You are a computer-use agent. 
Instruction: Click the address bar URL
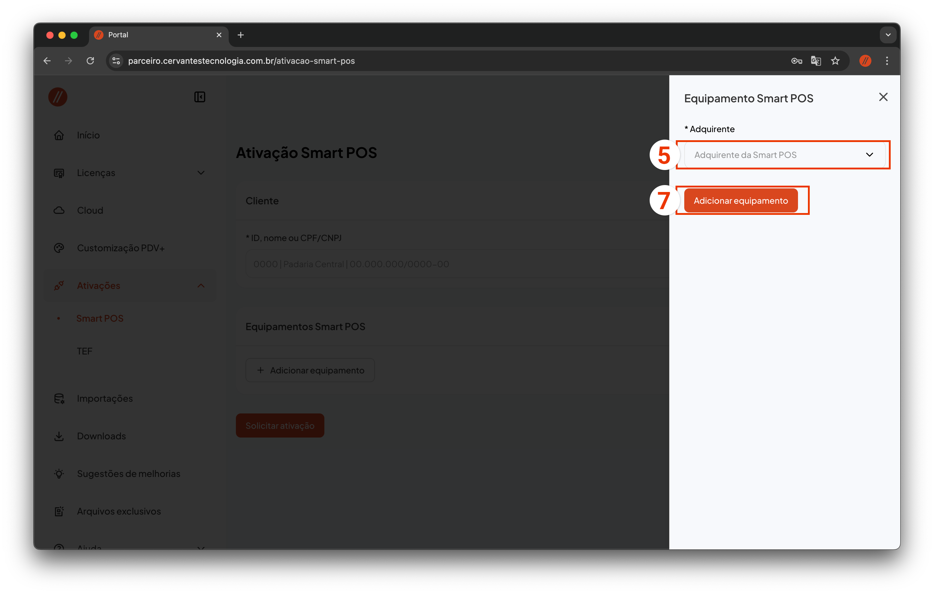[x=241, y=61]
